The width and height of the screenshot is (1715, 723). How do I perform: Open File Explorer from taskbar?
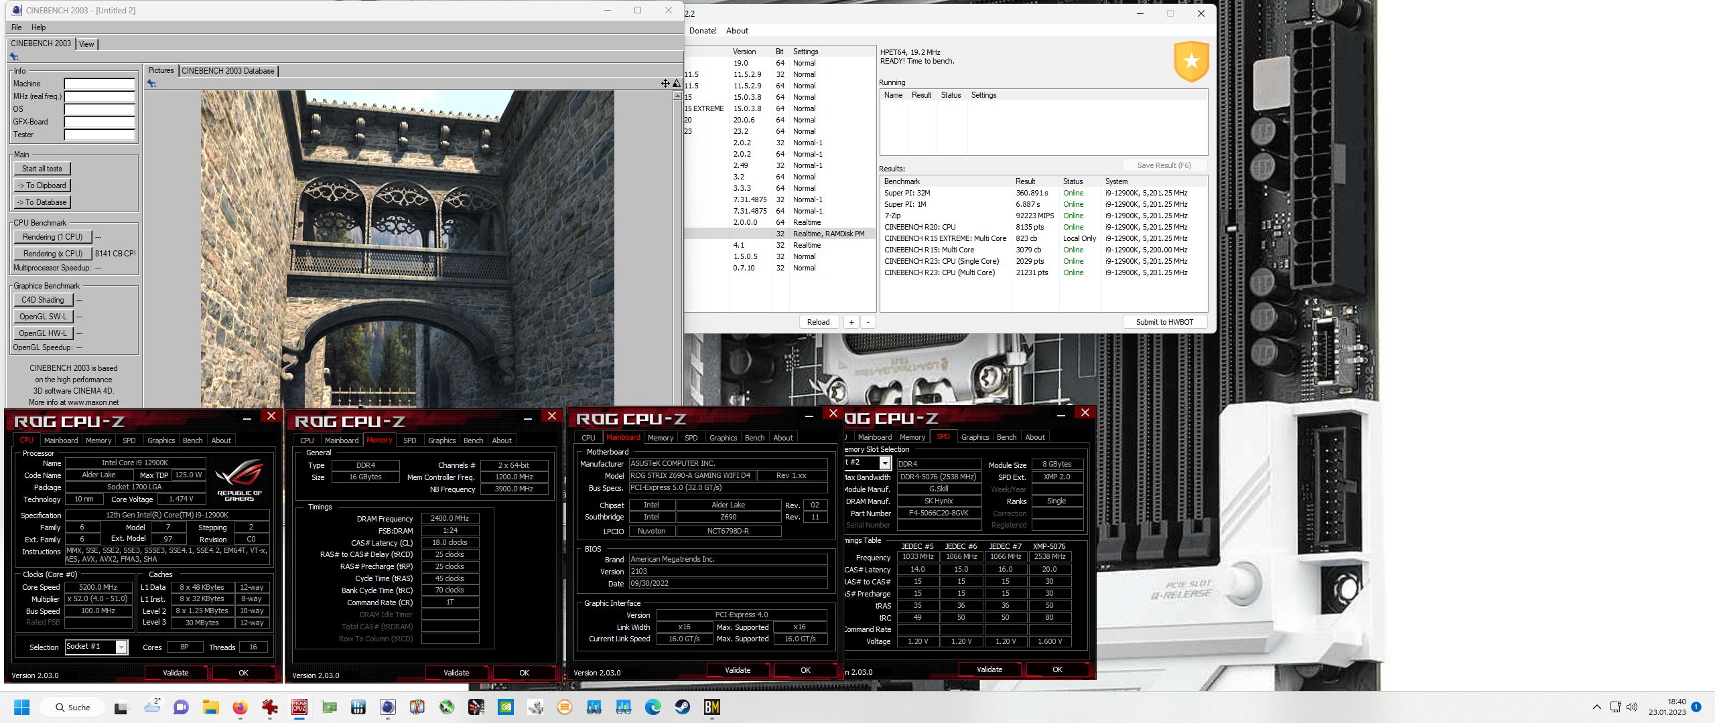click(x=211, y=707)
